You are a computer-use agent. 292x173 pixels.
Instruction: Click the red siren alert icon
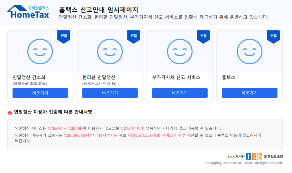tap(10, 112)
